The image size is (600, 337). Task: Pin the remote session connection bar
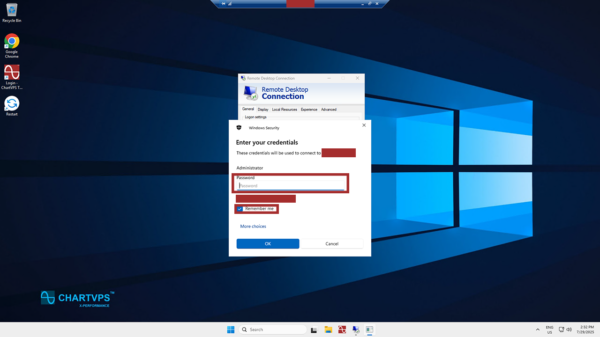[224, 4]
